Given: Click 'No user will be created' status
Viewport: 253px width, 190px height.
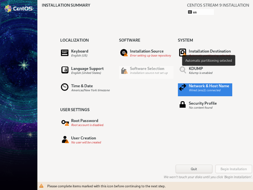Looking at the screenshot, I should 86,142.
